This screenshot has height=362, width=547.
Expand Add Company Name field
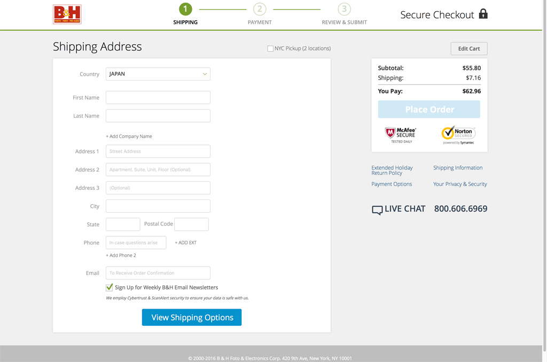tap(129, 136)
